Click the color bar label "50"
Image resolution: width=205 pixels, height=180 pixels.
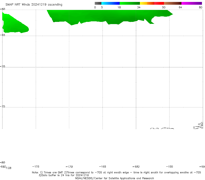point(164,7)
